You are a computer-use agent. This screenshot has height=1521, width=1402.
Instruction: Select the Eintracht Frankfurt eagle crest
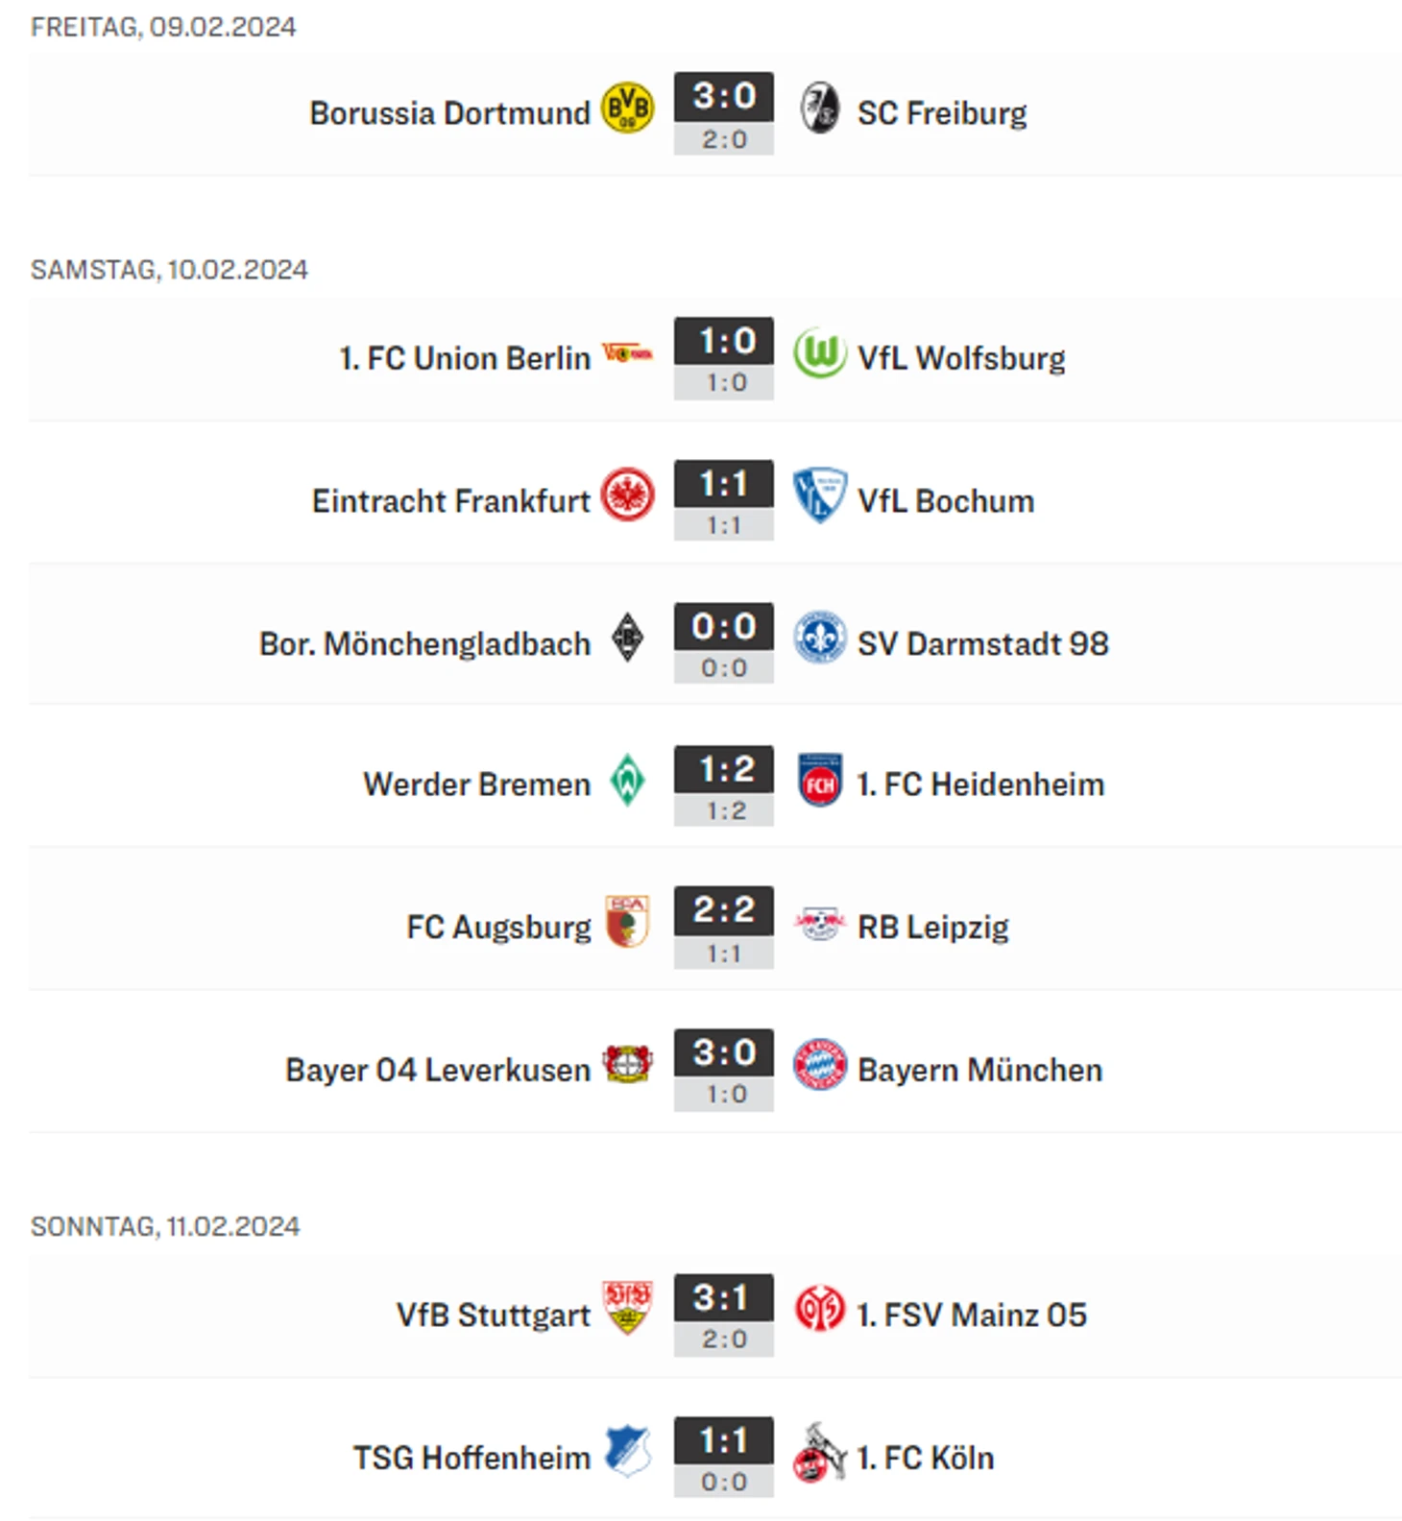pos(627,495)
